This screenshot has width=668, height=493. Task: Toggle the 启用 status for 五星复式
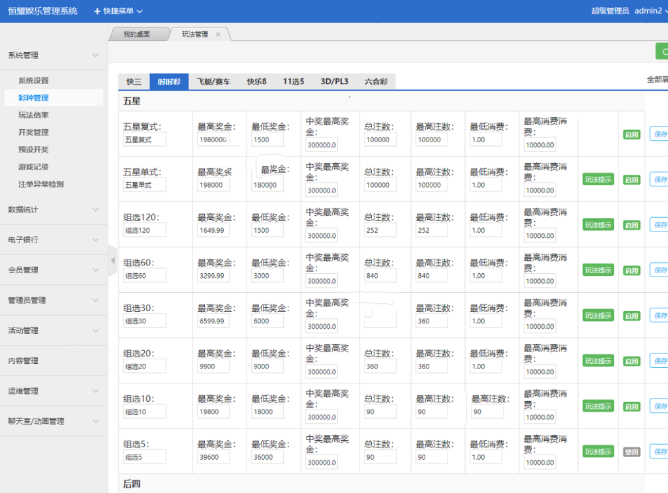[x=631, y=135]
